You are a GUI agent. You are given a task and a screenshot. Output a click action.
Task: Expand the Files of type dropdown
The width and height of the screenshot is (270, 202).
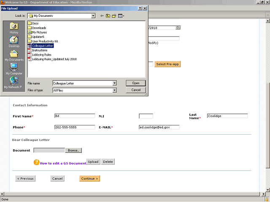114,90
